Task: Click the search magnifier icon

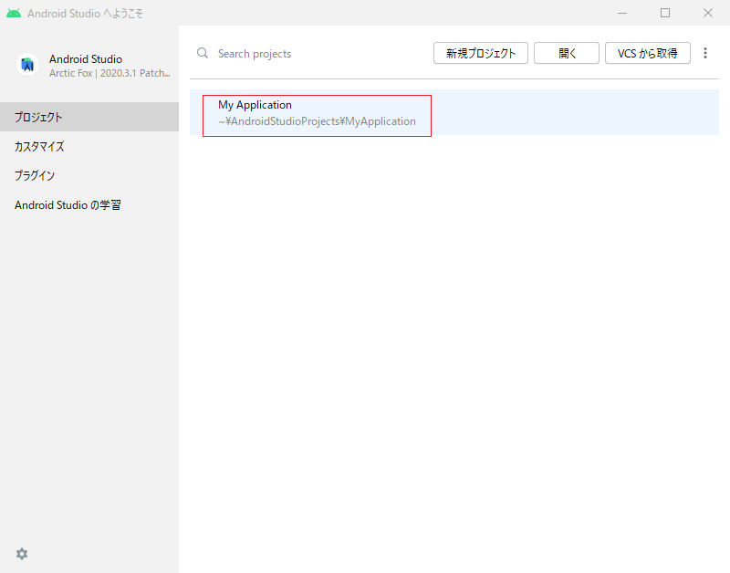Action: pyautogui.click(x=203, y=53)
